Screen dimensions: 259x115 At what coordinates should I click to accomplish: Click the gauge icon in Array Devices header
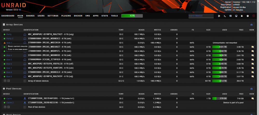click(x=251, y=25)
